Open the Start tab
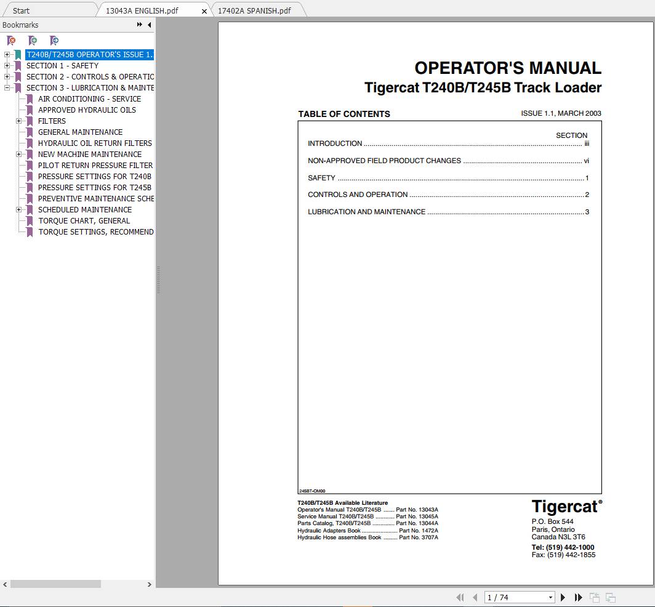The image size is (655, 607). (x=21, y=10)
